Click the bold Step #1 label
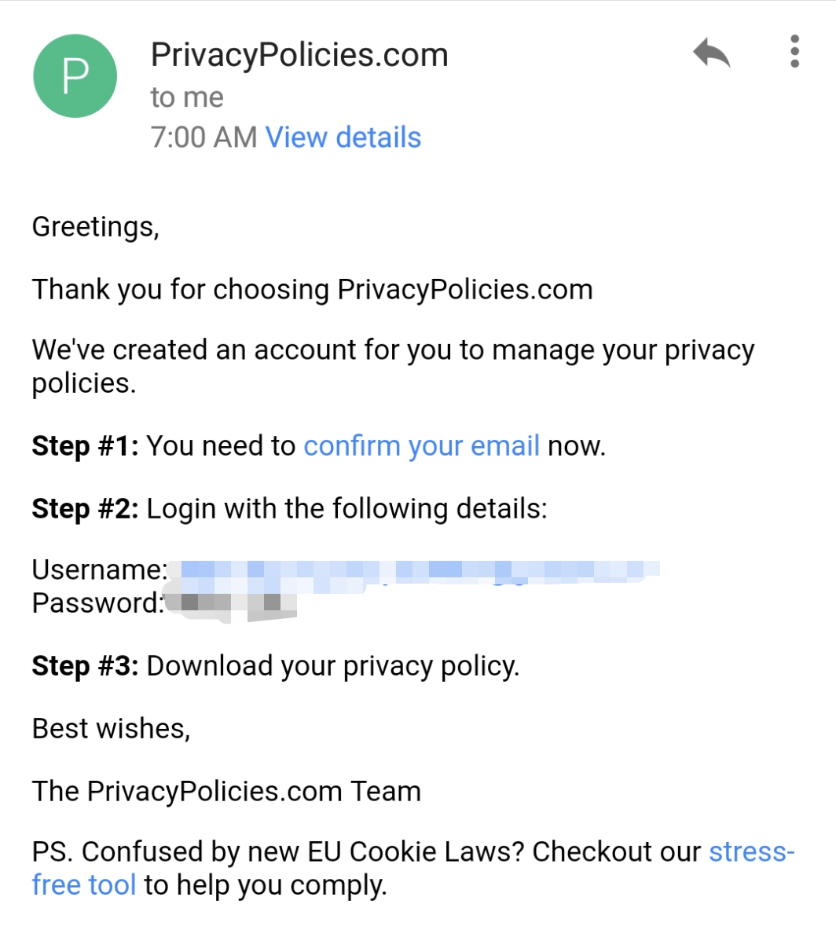The height and width of the screenshot is (930, 836). pos(85,446)
